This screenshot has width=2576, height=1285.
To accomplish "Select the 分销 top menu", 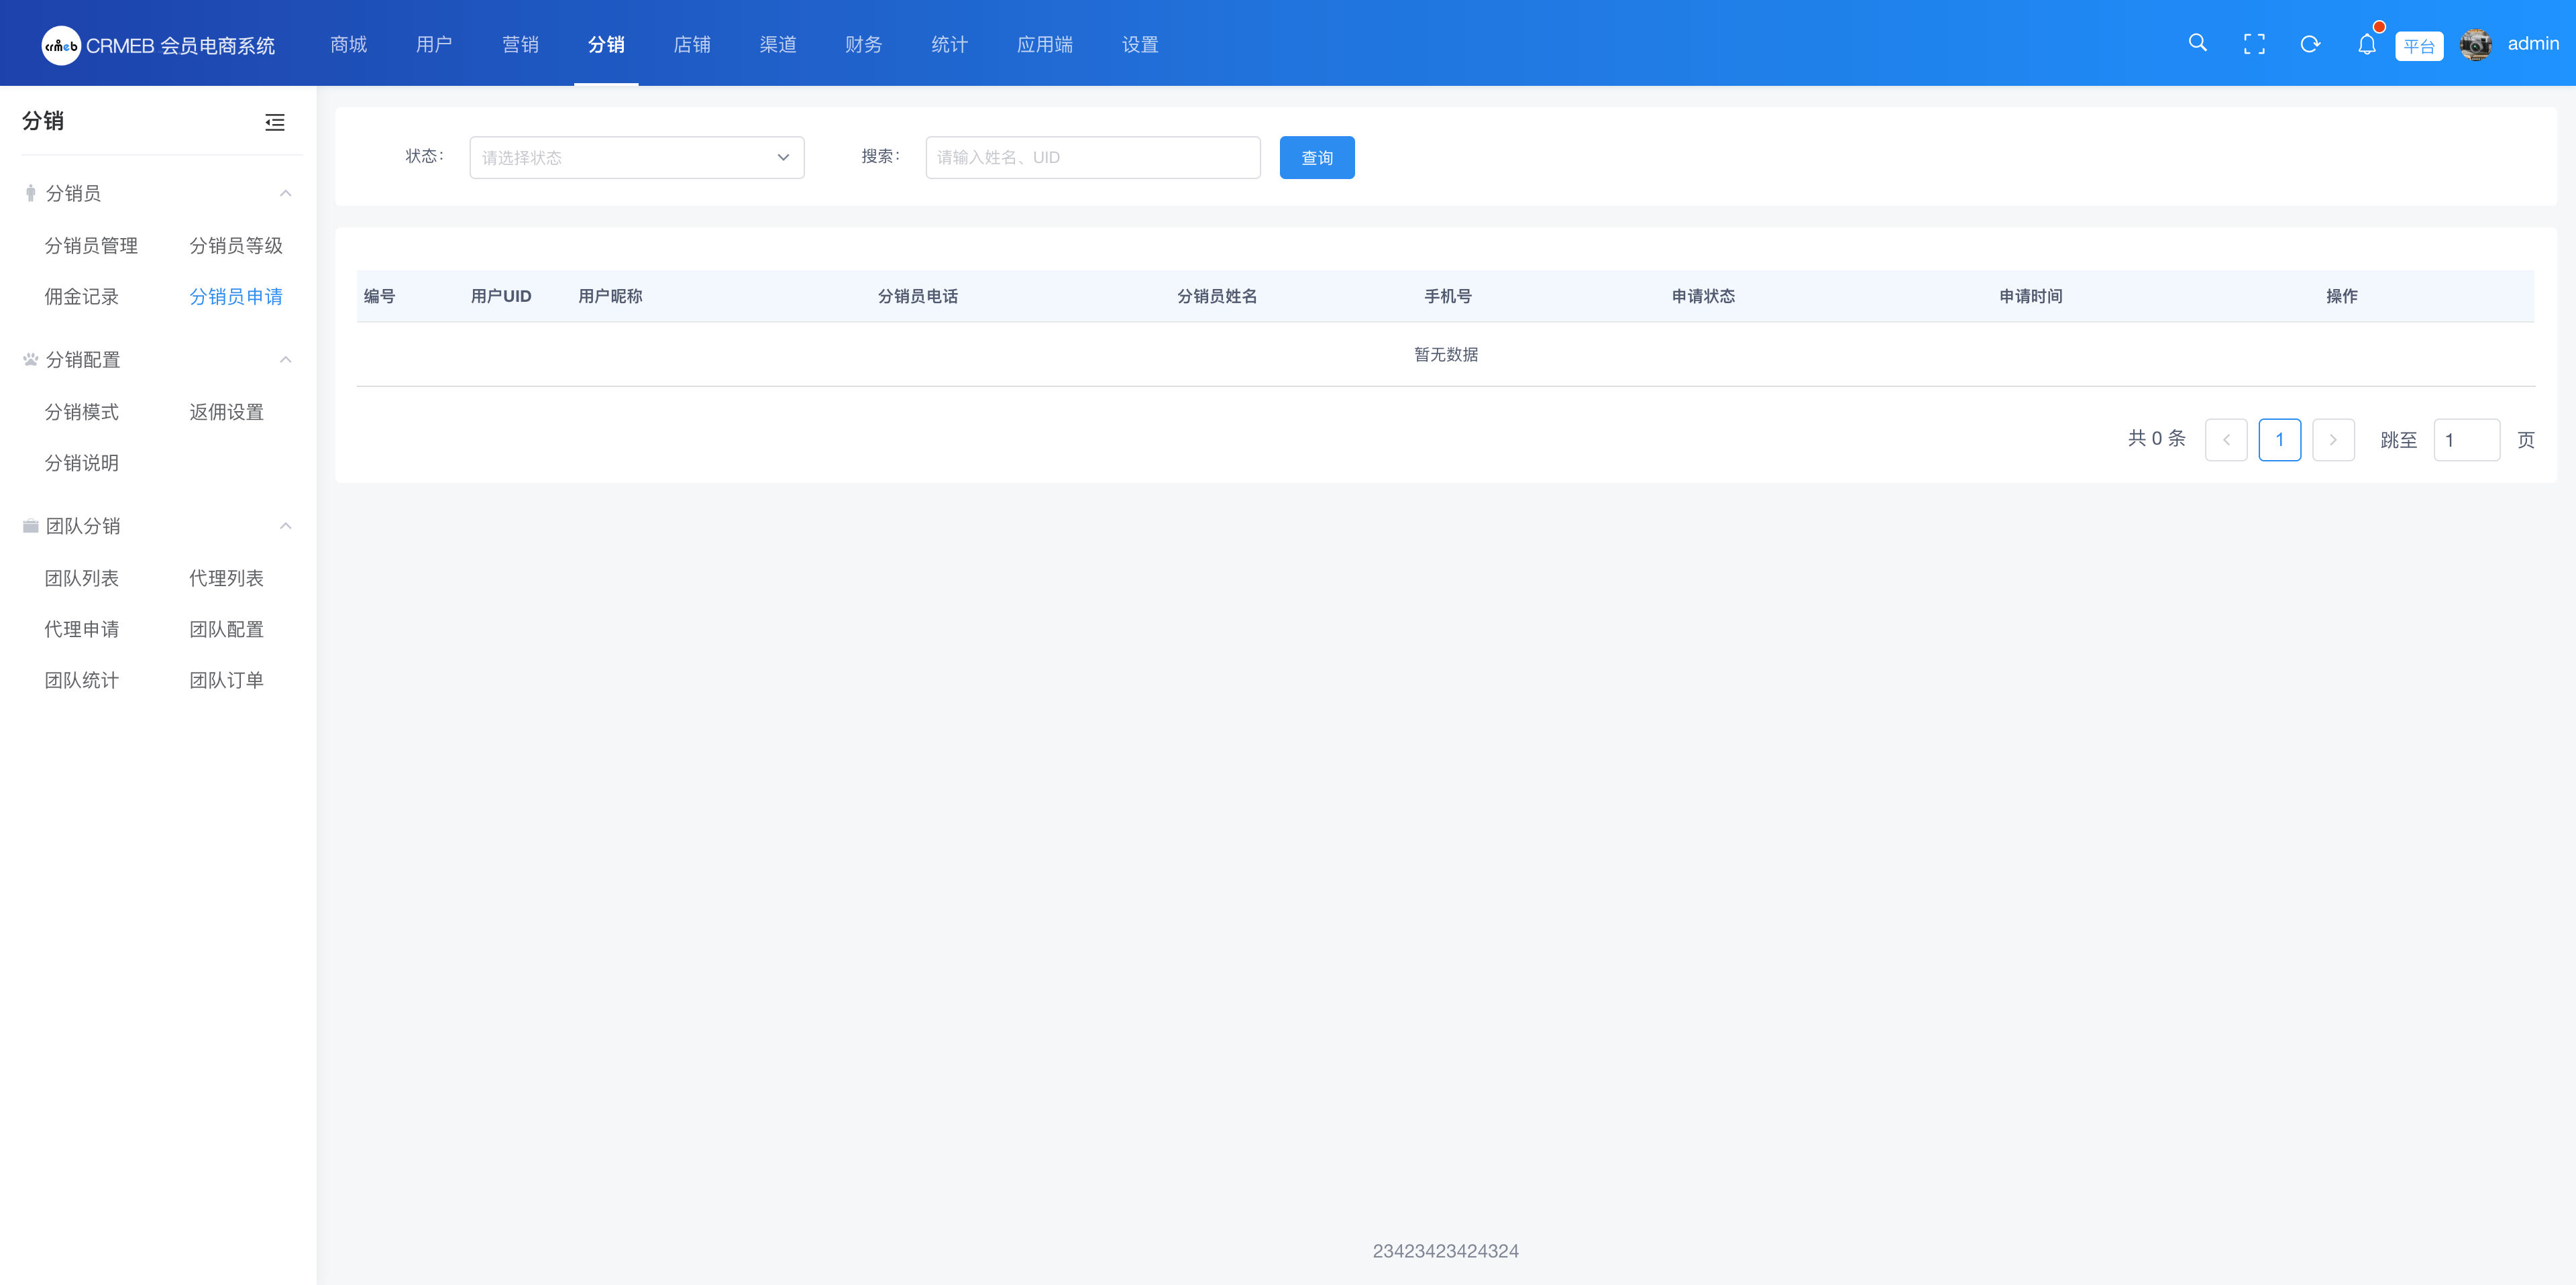I will click(606, 44).
